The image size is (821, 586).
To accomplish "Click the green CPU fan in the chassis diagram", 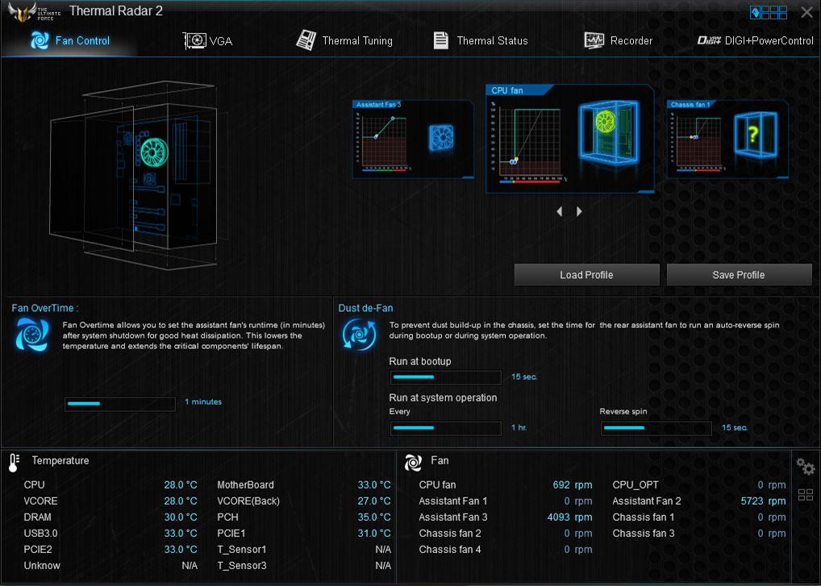I will (155, 152).
